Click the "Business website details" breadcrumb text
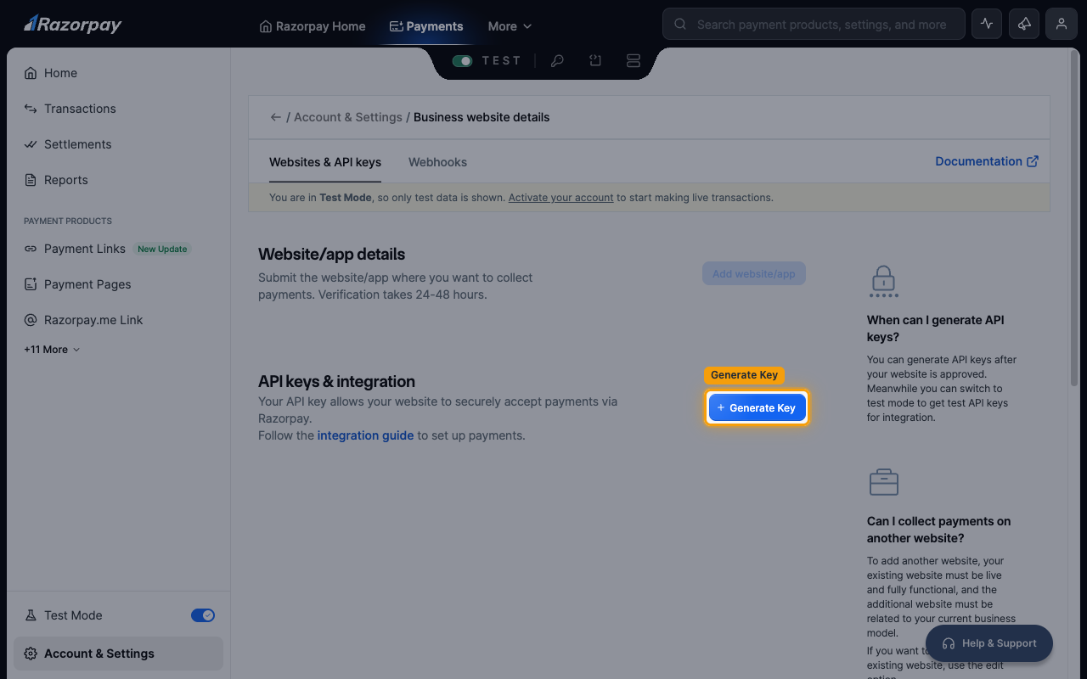The width and height of the screenshot is (1087, 679). coord(482,117)
